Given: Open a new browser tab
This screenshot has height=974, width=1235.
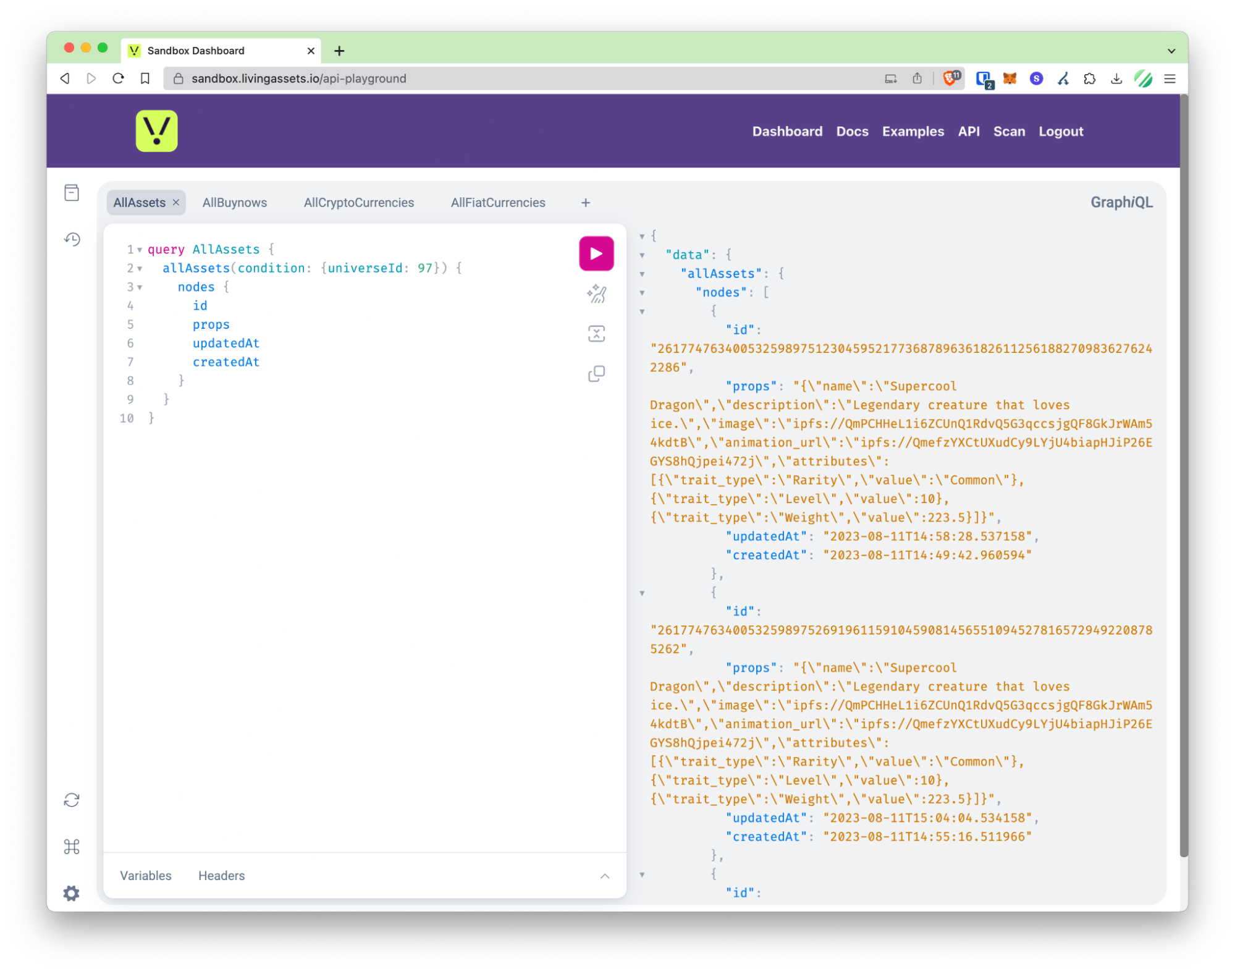Looking at the screenshot, I should [x=339, y=51].
